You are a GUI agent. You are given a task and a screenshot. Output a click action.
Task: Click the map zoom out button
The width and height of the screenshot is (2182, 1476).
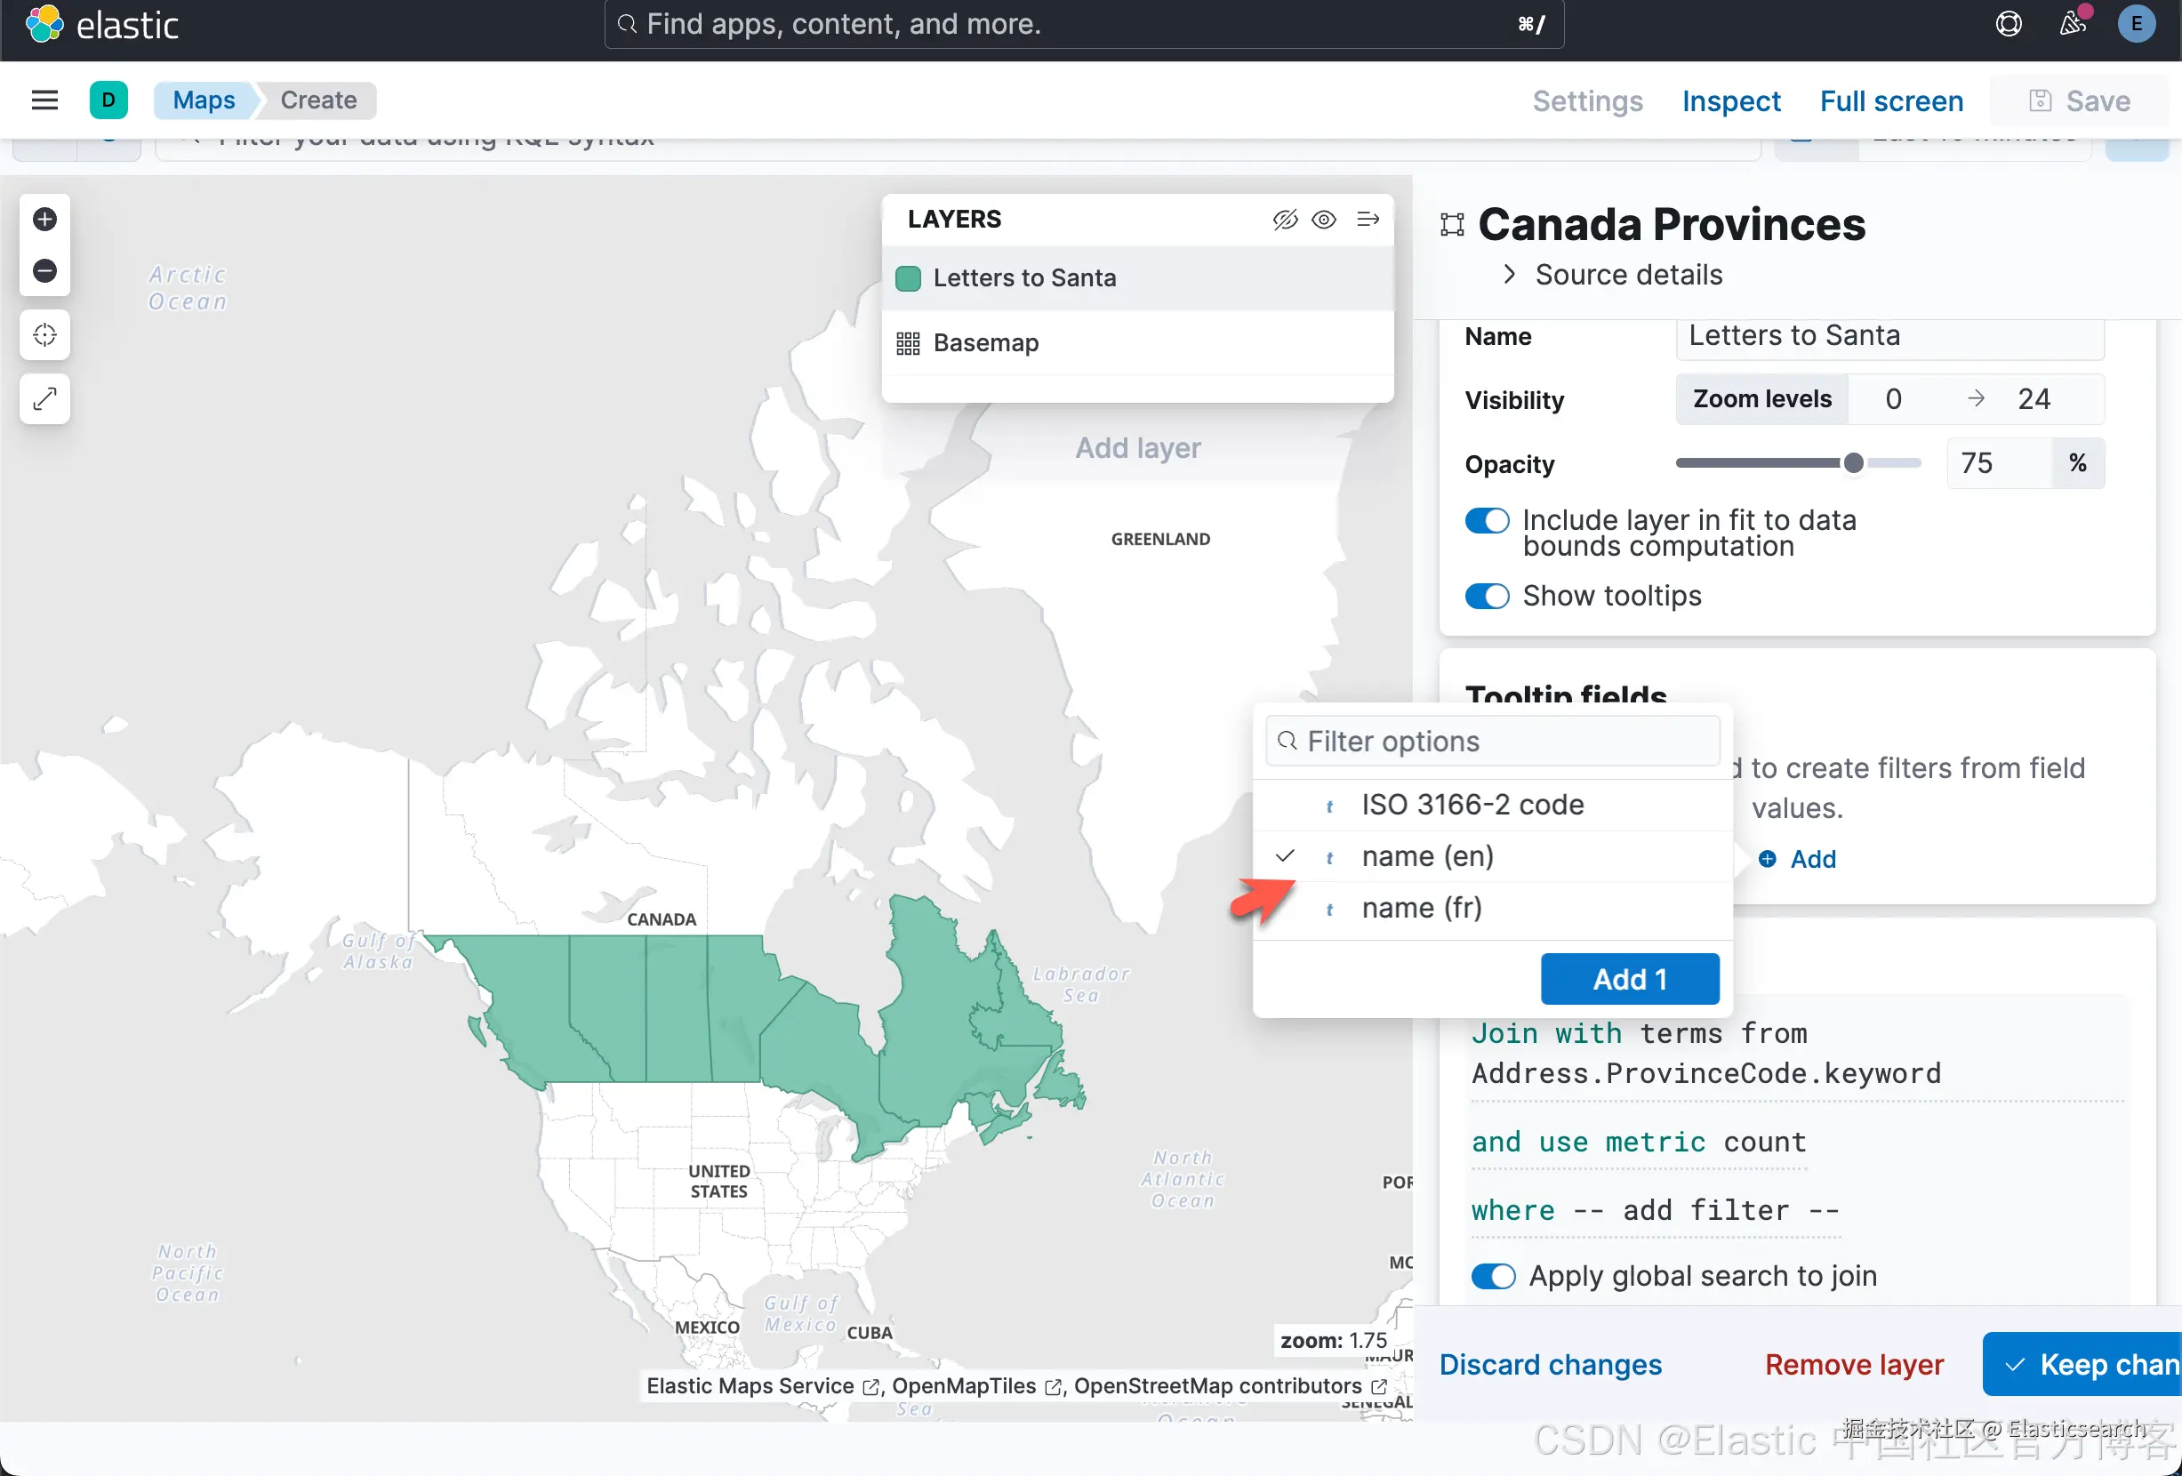click(44, 270)
